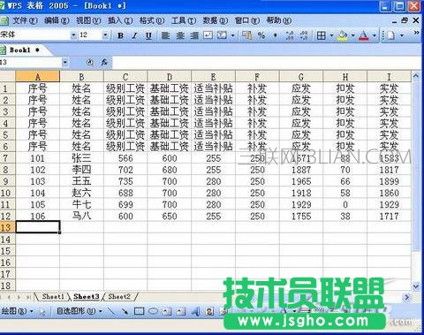
Task: Open fill color dropdown arrow
Action: pos(352,35)
